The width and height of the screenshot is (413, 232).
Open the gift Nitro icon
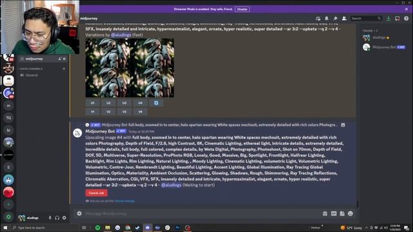[x=325, y=213]
